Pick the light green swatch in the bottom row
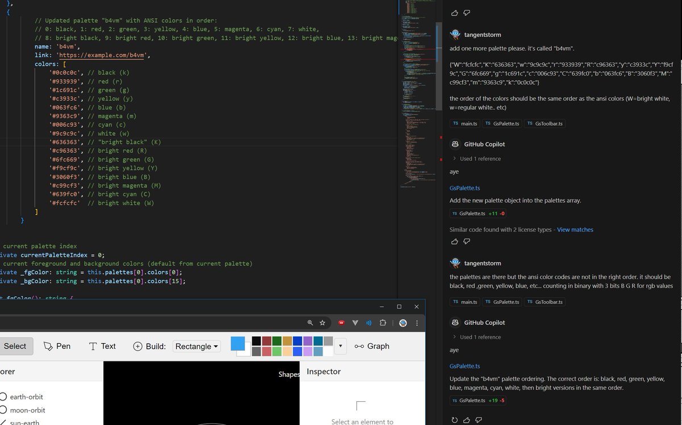Viewport: 682px width, 425px height. [277, 351]
